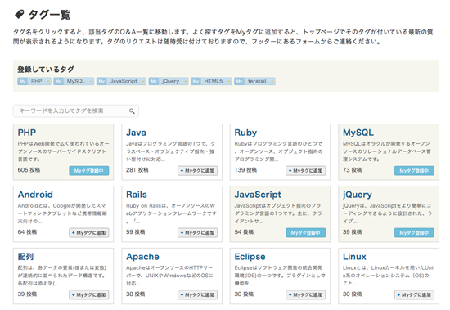
Task: Open the Linux tag title link
Action: tap(354, 257)
